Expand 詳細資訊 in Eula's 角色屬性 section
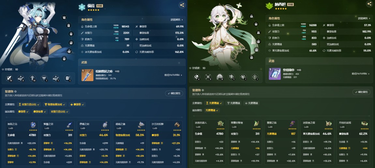This screenshot has width=375, height=168. (x=177, y=20)
